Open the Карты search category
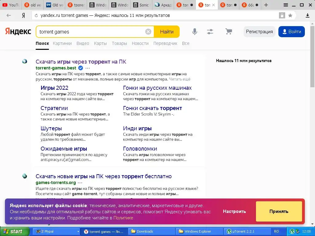This screenshot has width=315, height=236. click(100, 43)
